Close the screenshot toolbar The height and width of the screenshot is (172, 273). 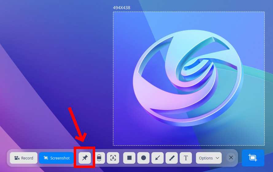[x=231, y=158]
